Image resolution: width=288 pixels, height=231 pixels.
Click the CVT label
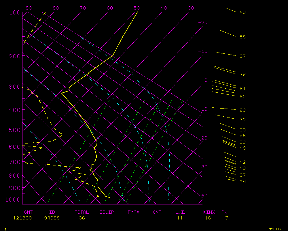(157, 212)
